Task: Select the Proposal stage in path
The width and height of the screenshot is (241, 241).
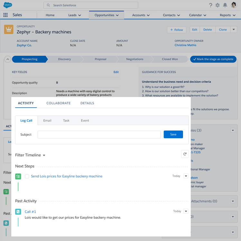Action: click(101, 59)
